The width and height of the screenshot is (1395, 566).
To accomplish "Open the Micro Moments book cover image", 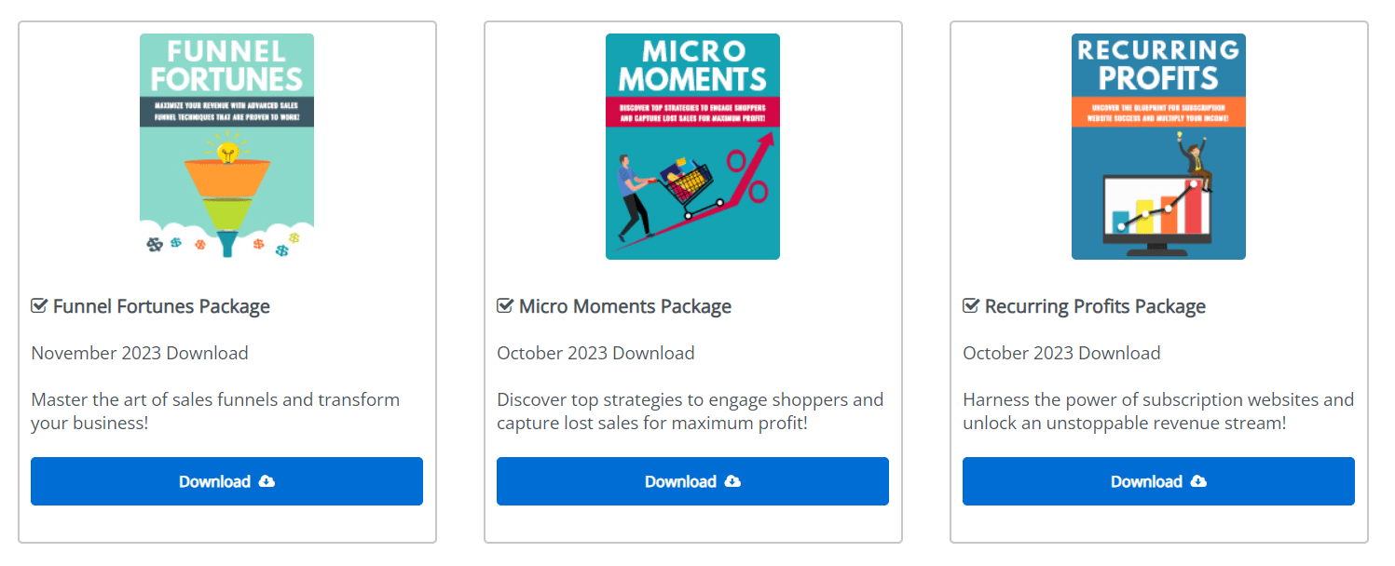I will tap(692, 146).
